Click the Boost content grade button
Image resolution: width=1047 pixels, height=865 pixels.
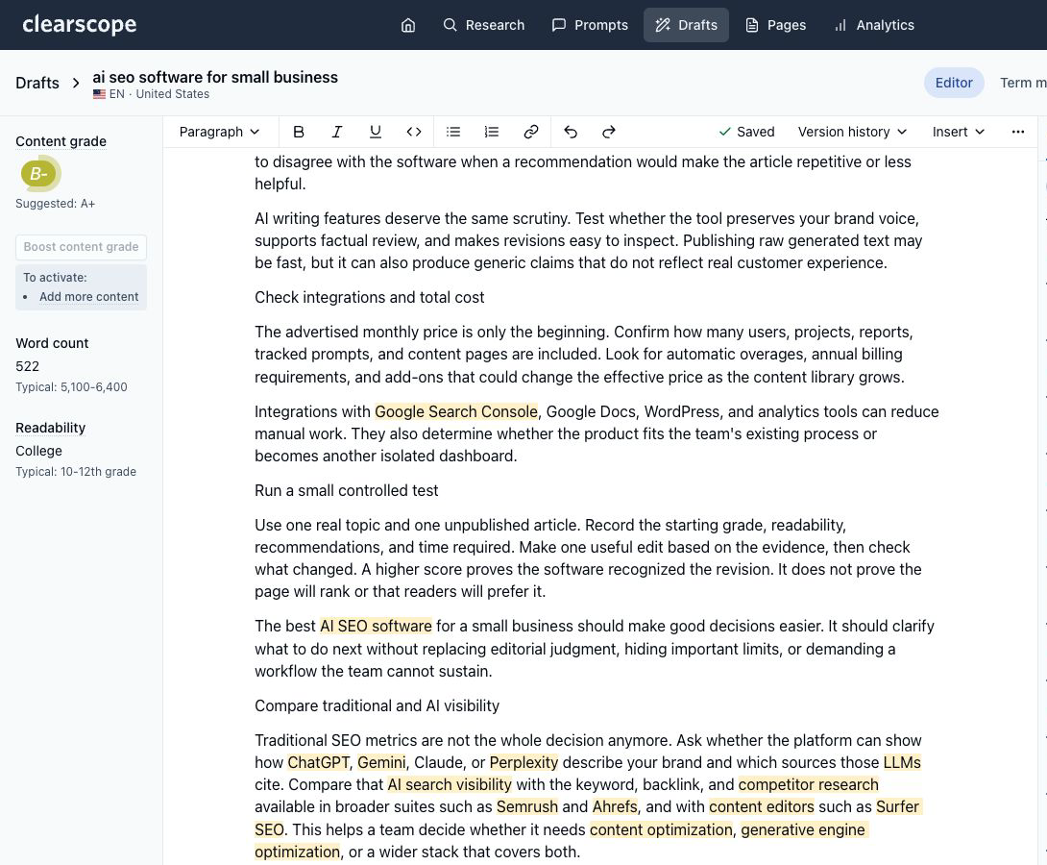pyautogui.click(x=81, y=247)
